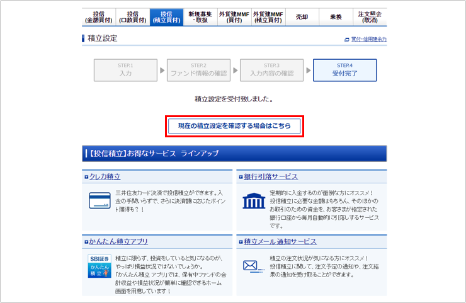Click 現在の積立設定を確認する場合はこちら button

(234, 126)
